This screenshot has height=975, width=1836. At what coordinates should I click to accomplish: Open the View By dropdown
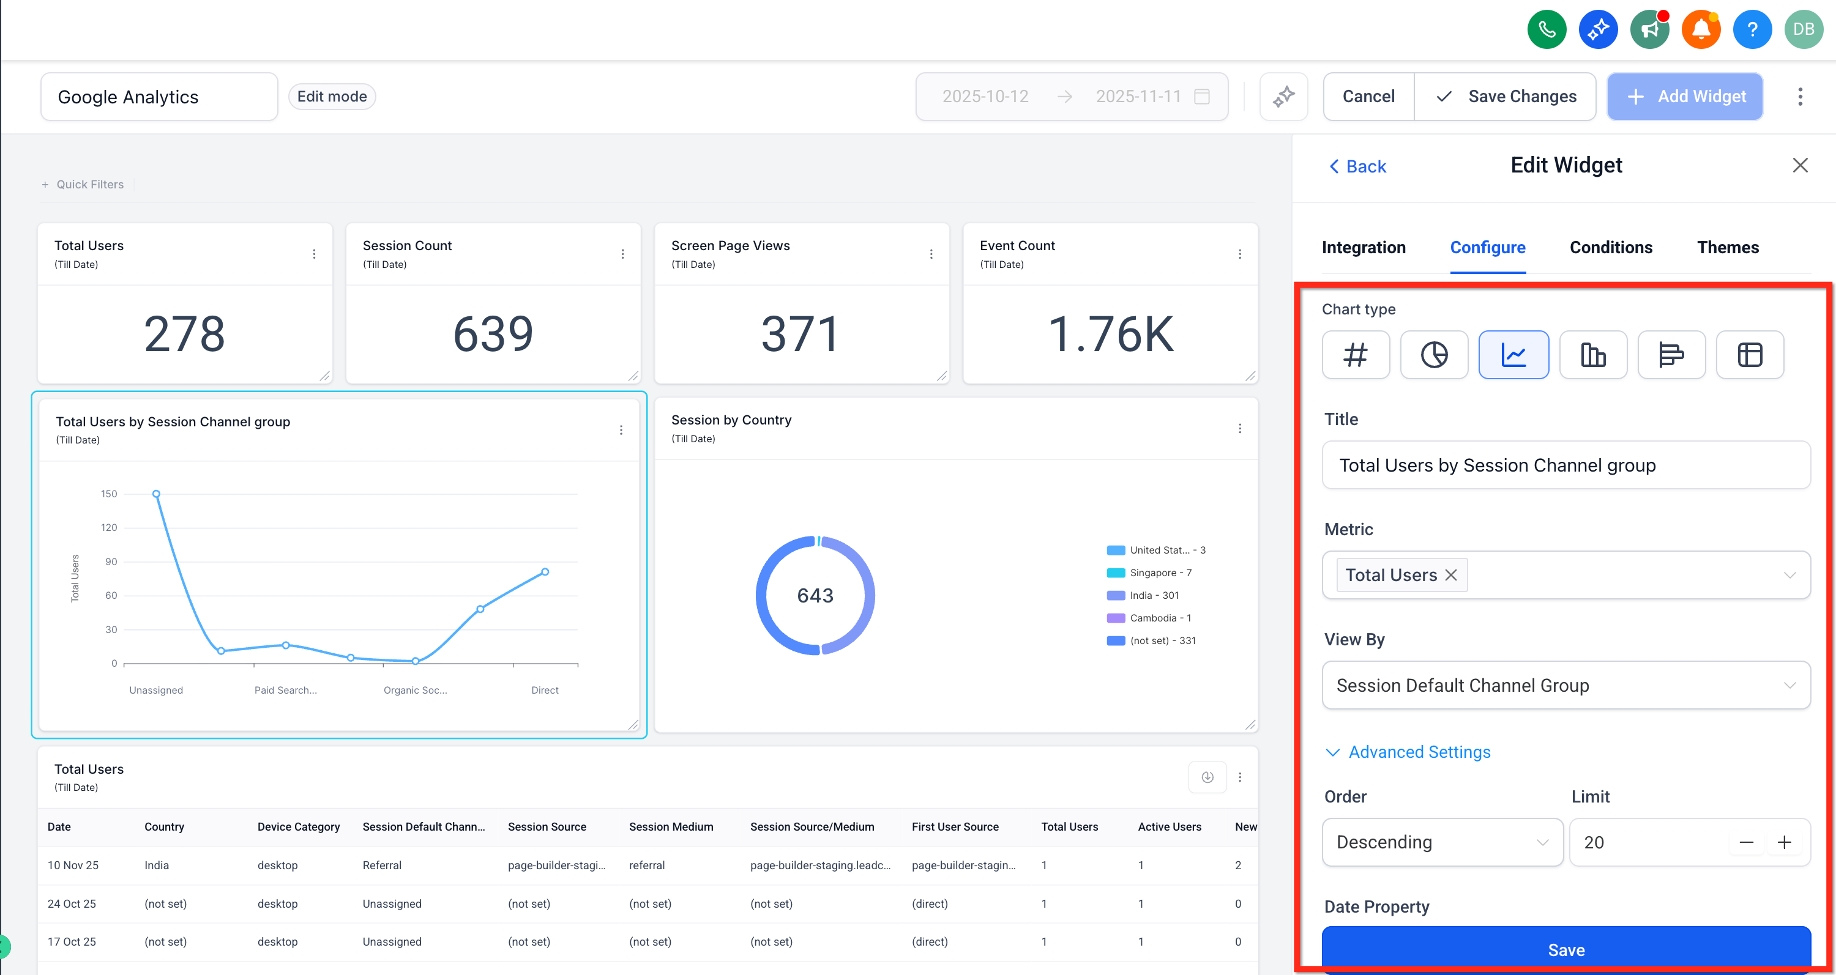point(1566,685)
